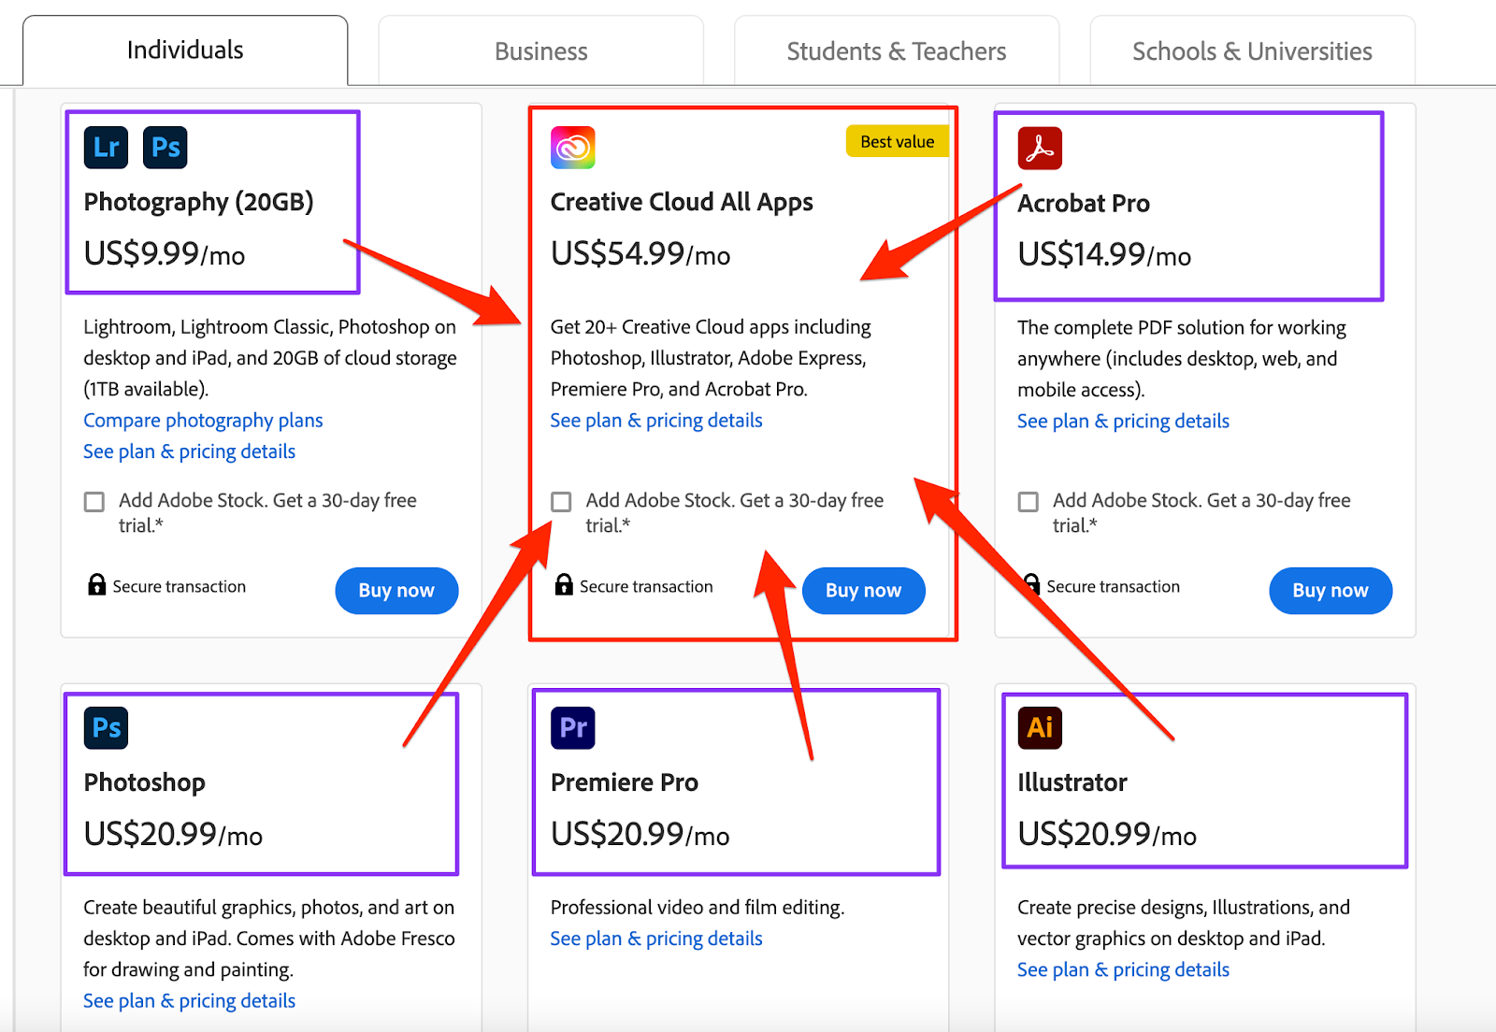See Photoshop plan & pricing details
Screen dimensions: 1496x1032
pyautogui.click(x=189, y=1001)
